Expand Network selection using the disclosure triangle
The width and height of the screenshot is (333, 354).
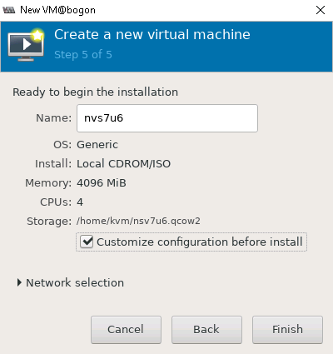pos(19,282)
